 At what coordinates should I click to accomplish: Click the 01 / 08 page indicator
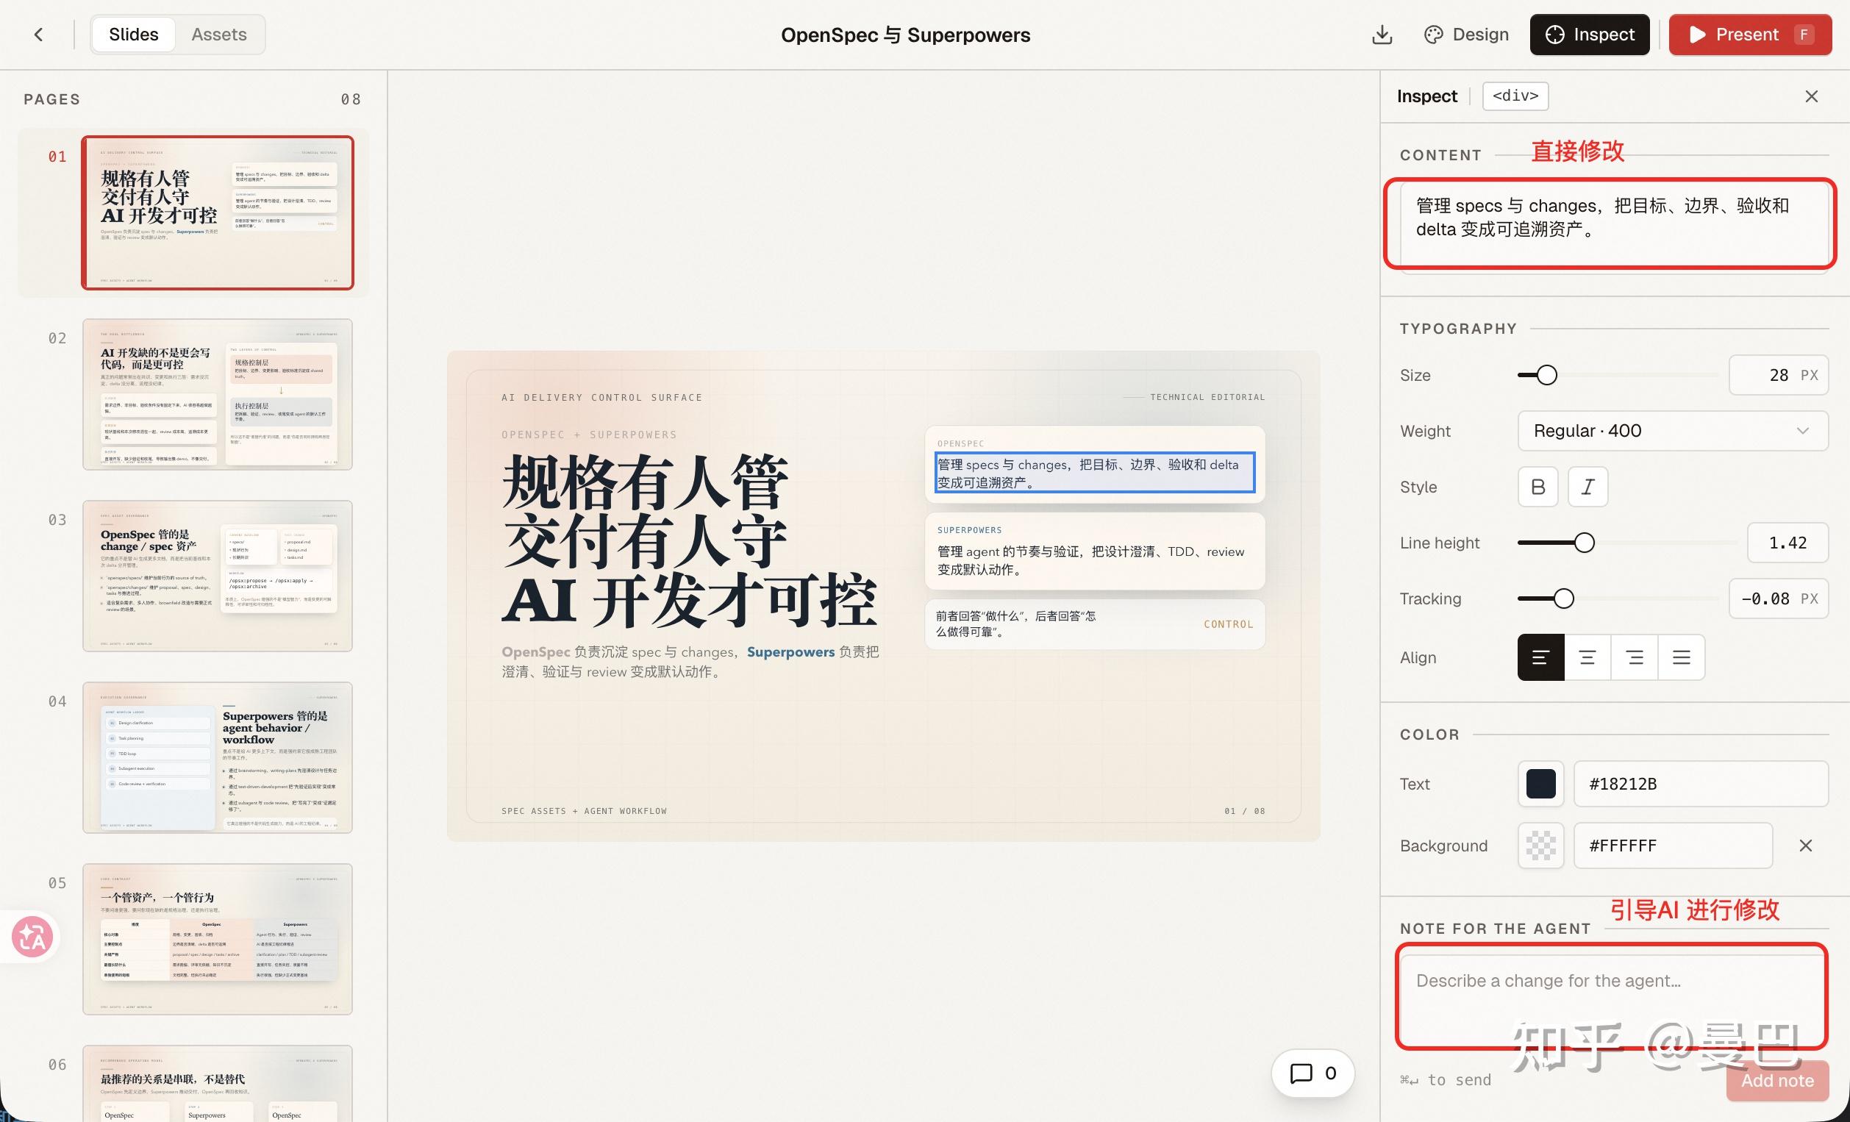pyautogui.click(x=1245, y=811)
